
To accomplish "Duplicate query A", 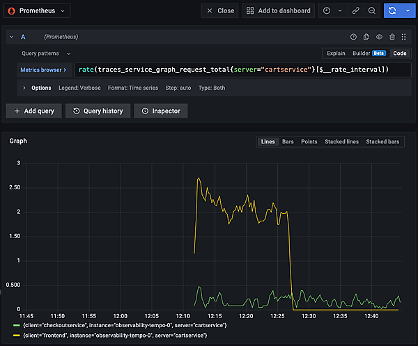I will pos(366,37).
